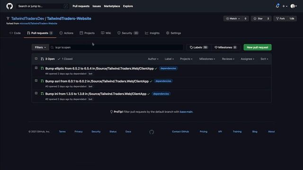This screenshot has width=303, height=170.
Task: Click dependencies label on ssri PR
Action: coord(163,81)
